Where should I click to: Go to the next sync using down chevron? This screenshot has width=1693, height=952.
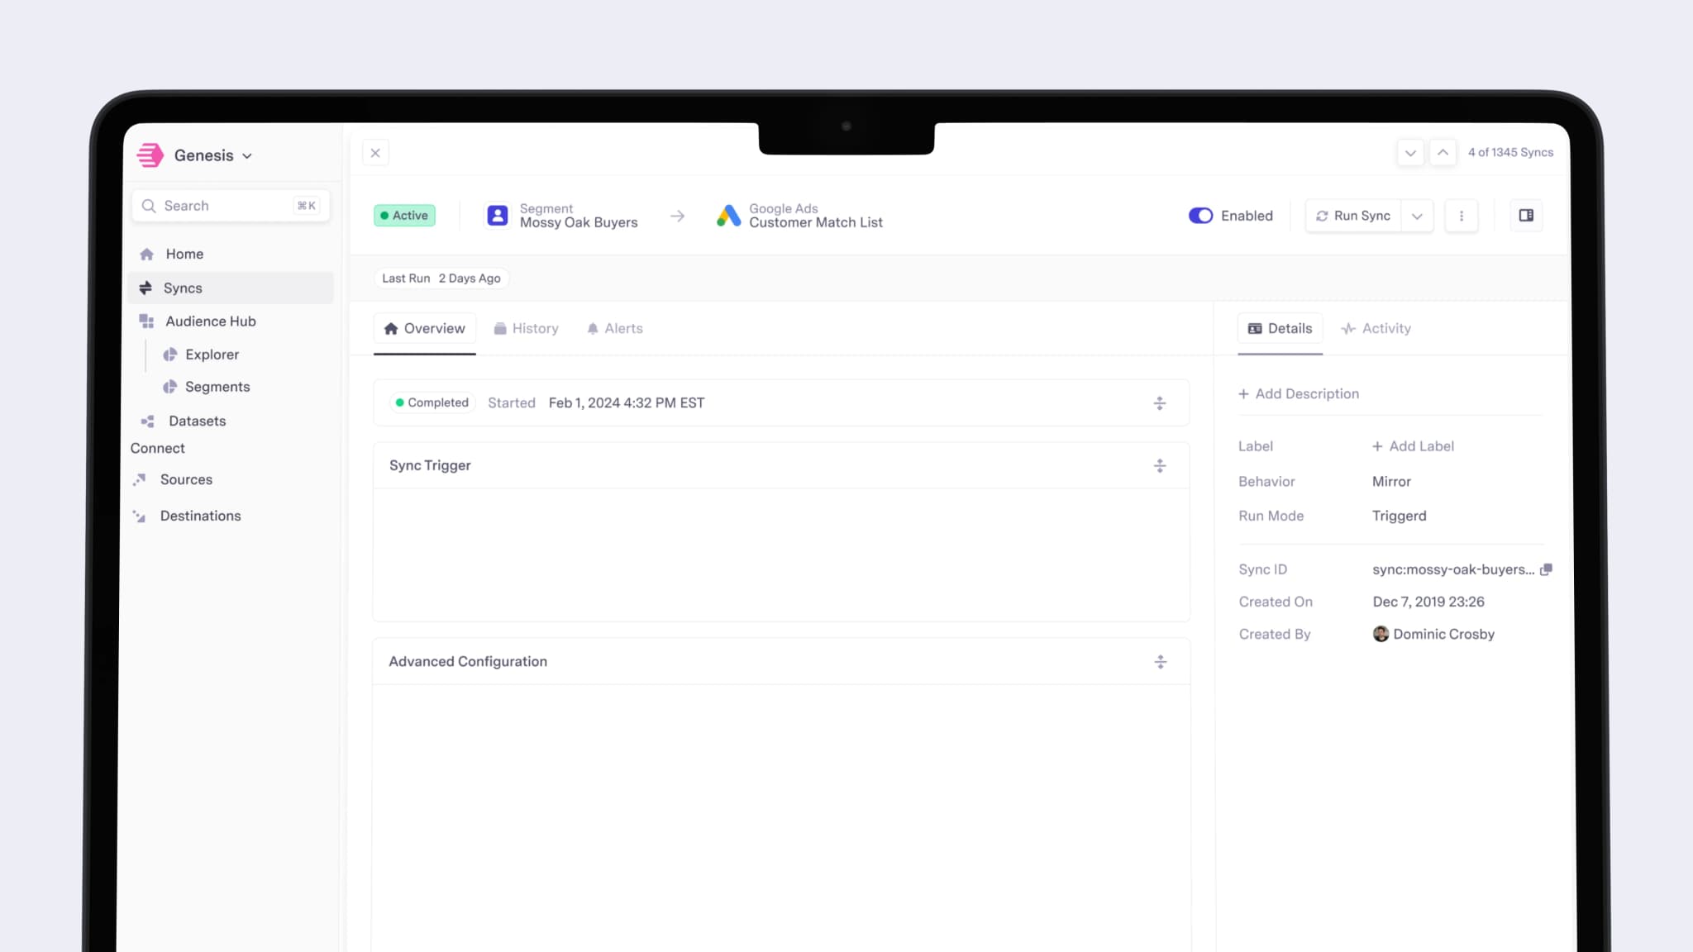coord(1410,152)
